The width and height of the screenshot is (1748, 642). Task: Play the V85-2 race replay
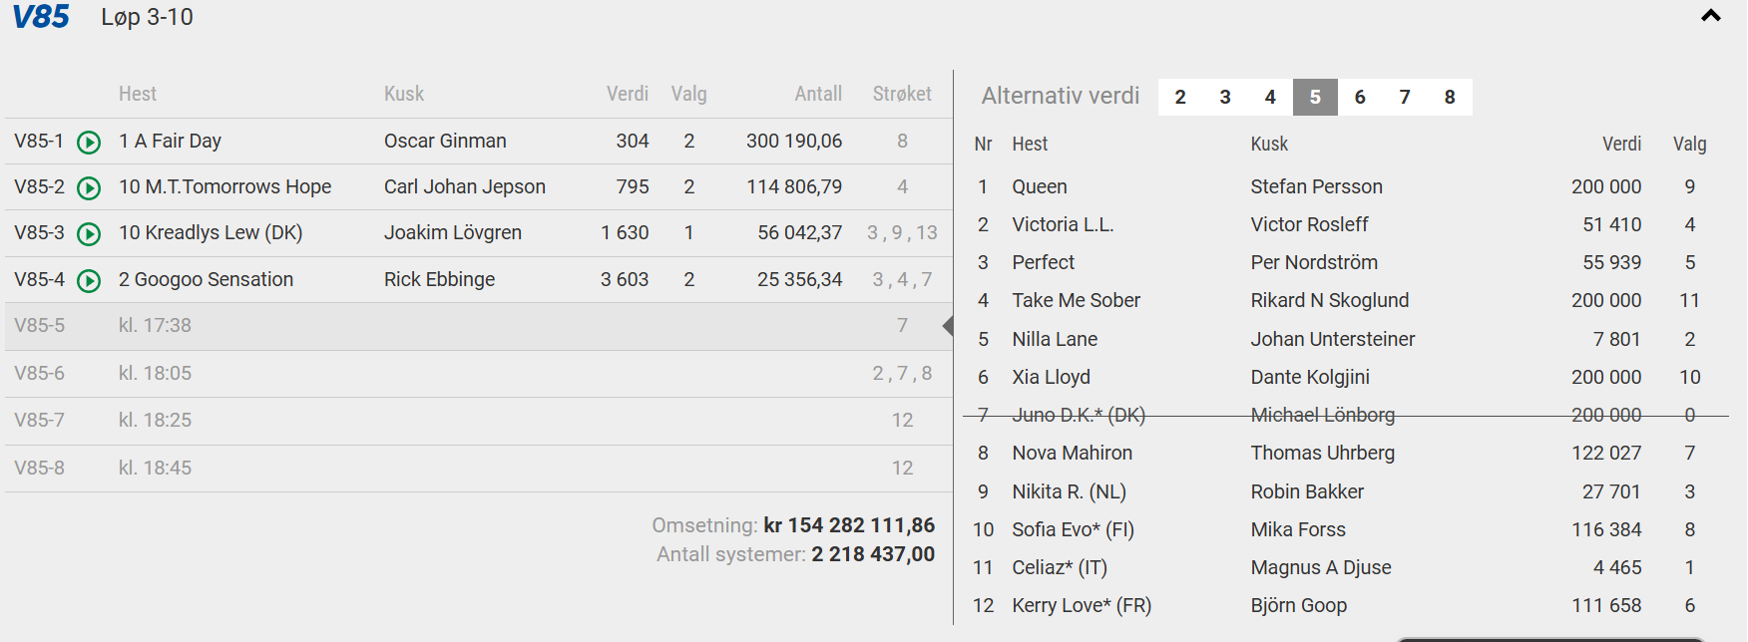pos(89,188)
